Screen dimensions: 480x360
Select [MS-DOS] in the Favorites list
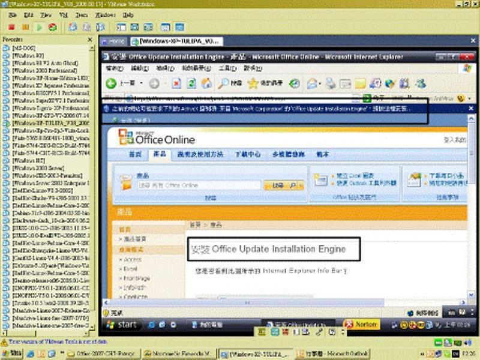[23, 48]
